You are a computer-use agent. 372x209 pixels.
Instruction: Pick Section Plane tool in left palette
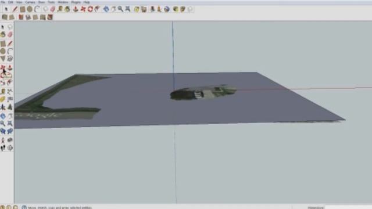click(10, 148)
